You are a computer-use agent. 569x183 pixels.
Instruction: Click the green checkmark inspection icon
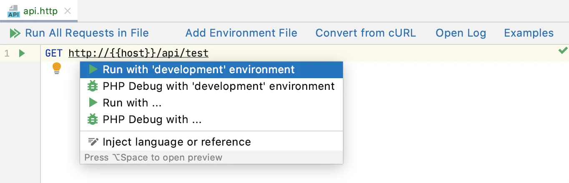pos(563,51)
